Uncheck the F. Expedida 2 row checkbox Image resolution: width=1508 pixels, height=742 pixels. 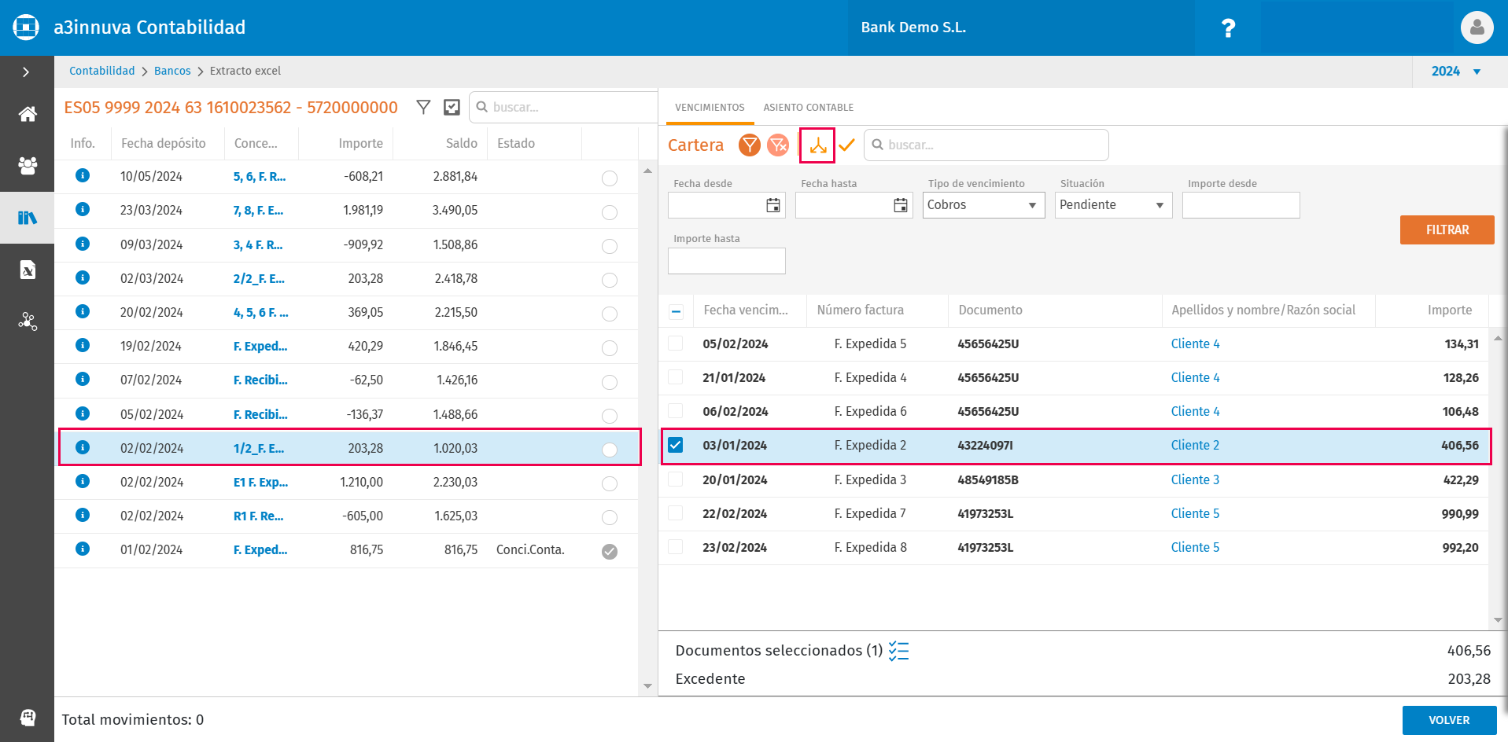click(676, 446)
